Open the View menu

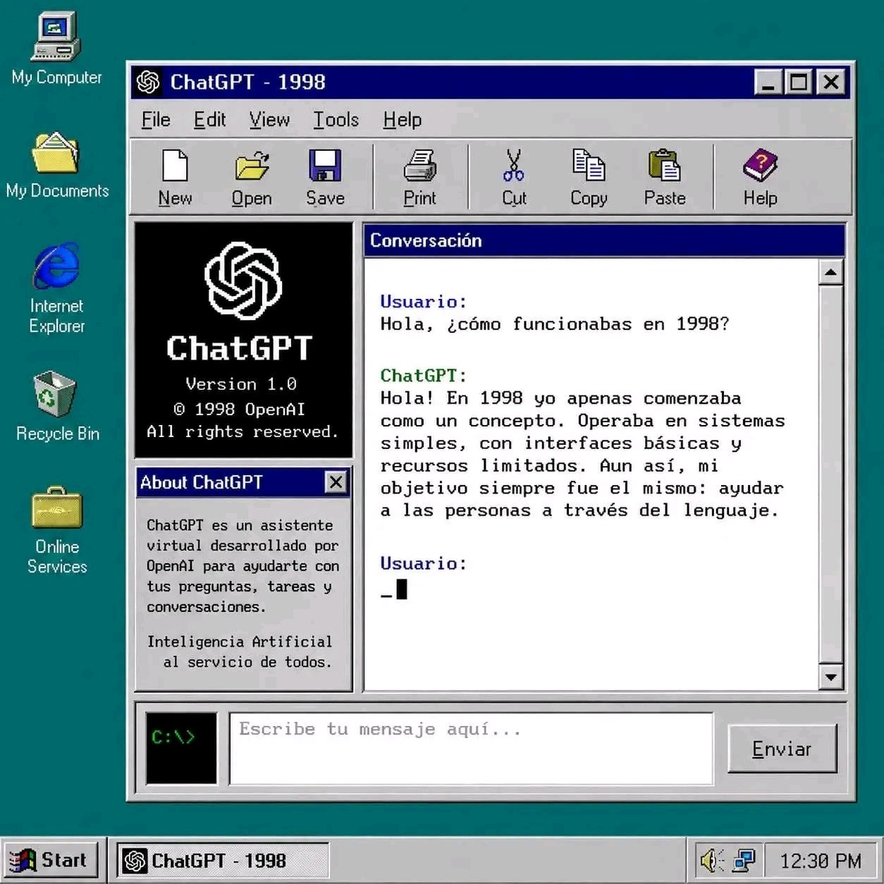(269, 120)
